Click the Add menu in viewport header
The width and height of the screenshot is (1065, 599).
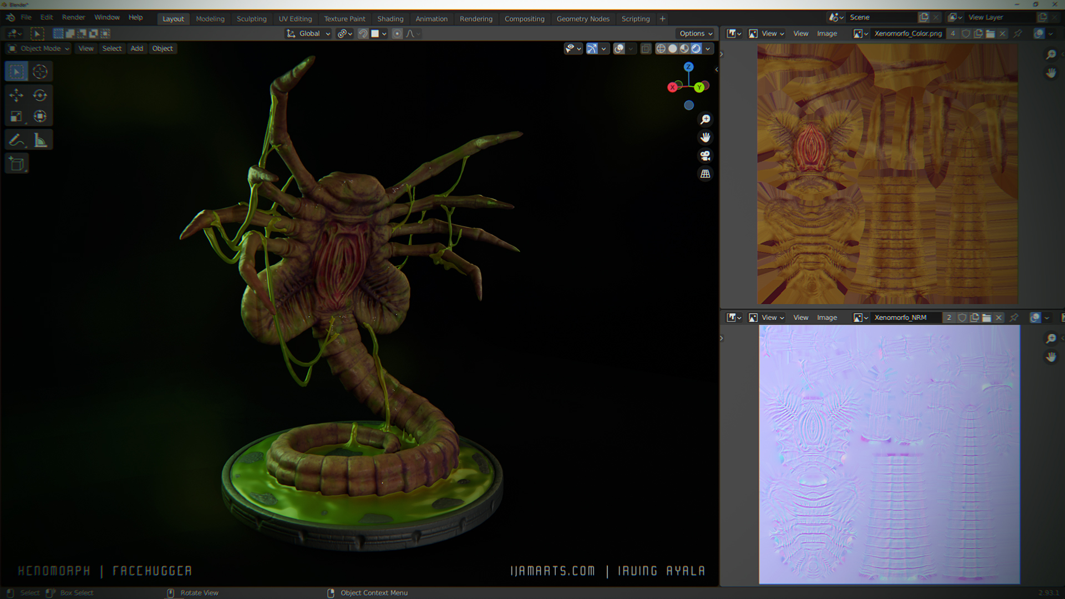136,49
